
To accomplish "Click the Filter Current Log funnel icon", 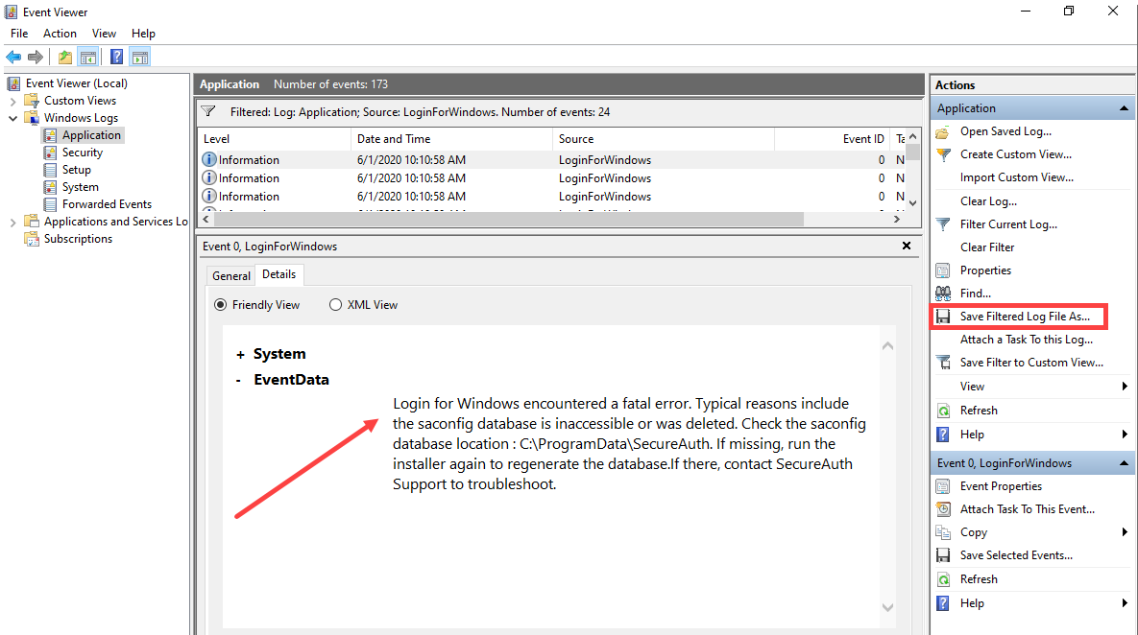I will (x=943, y=224).
